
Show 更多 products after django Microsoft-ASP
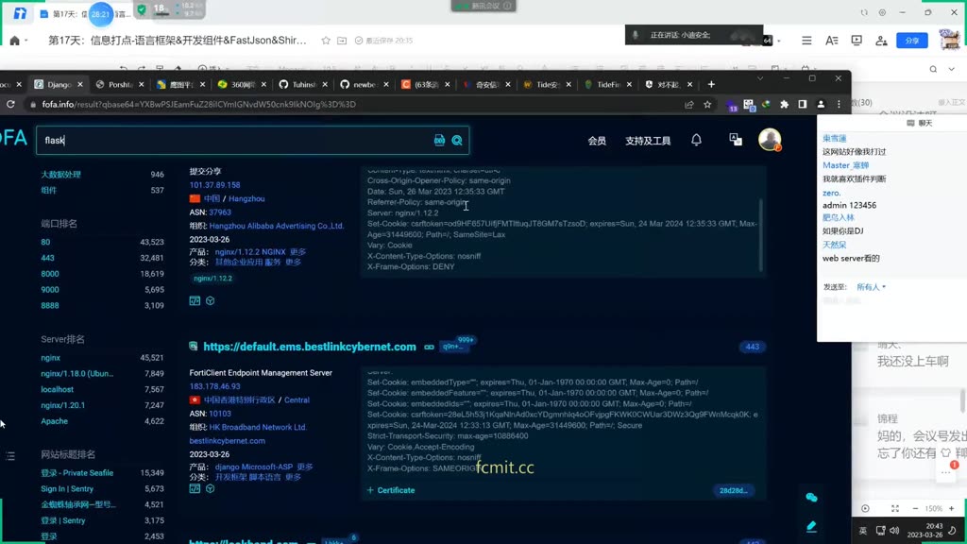tap(305, 467)
